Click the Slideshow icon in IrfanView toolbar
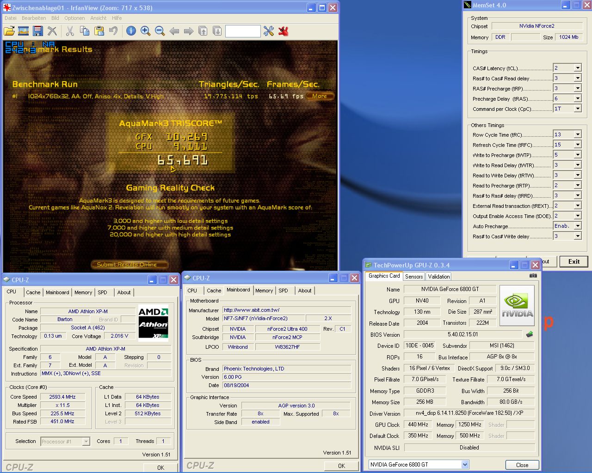Image resolution: width=592 pixels, height=473 pixels. (x=24, y=31)
